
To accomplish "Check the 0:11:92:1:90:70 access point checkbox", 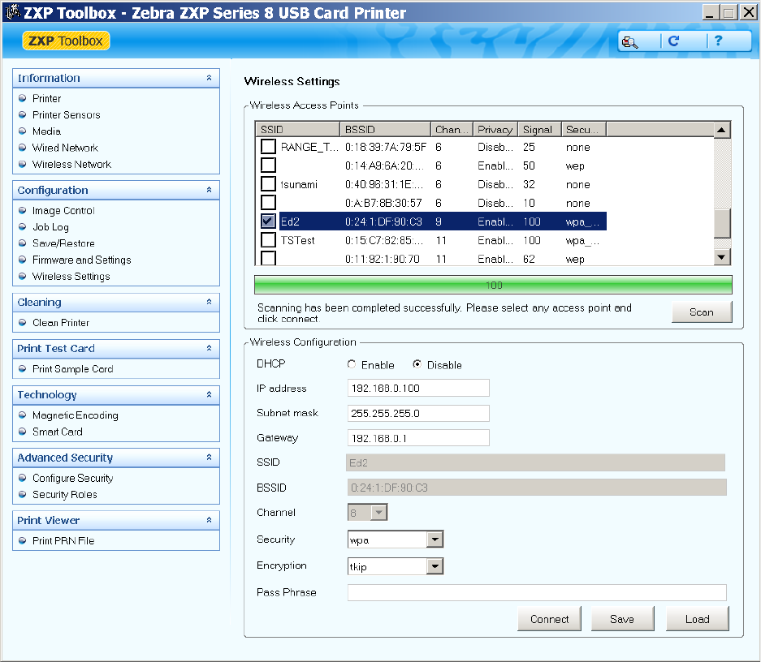I will 268,258.
